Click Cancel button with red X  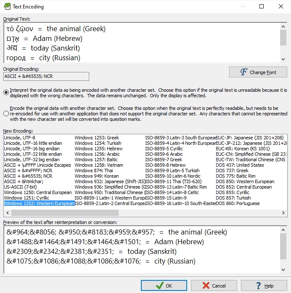click(x=214, y=285)
